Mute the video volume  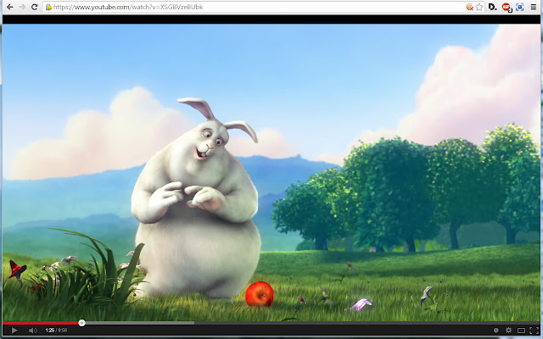[x=32, y=331]
